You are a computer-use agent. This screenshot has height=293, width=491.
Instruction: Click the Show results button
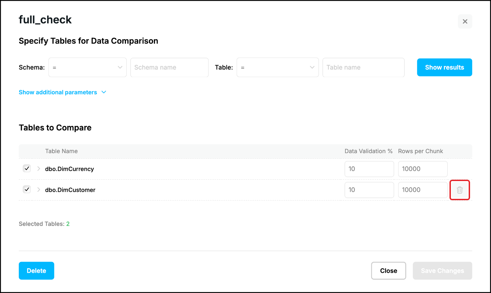coord(445,67)
